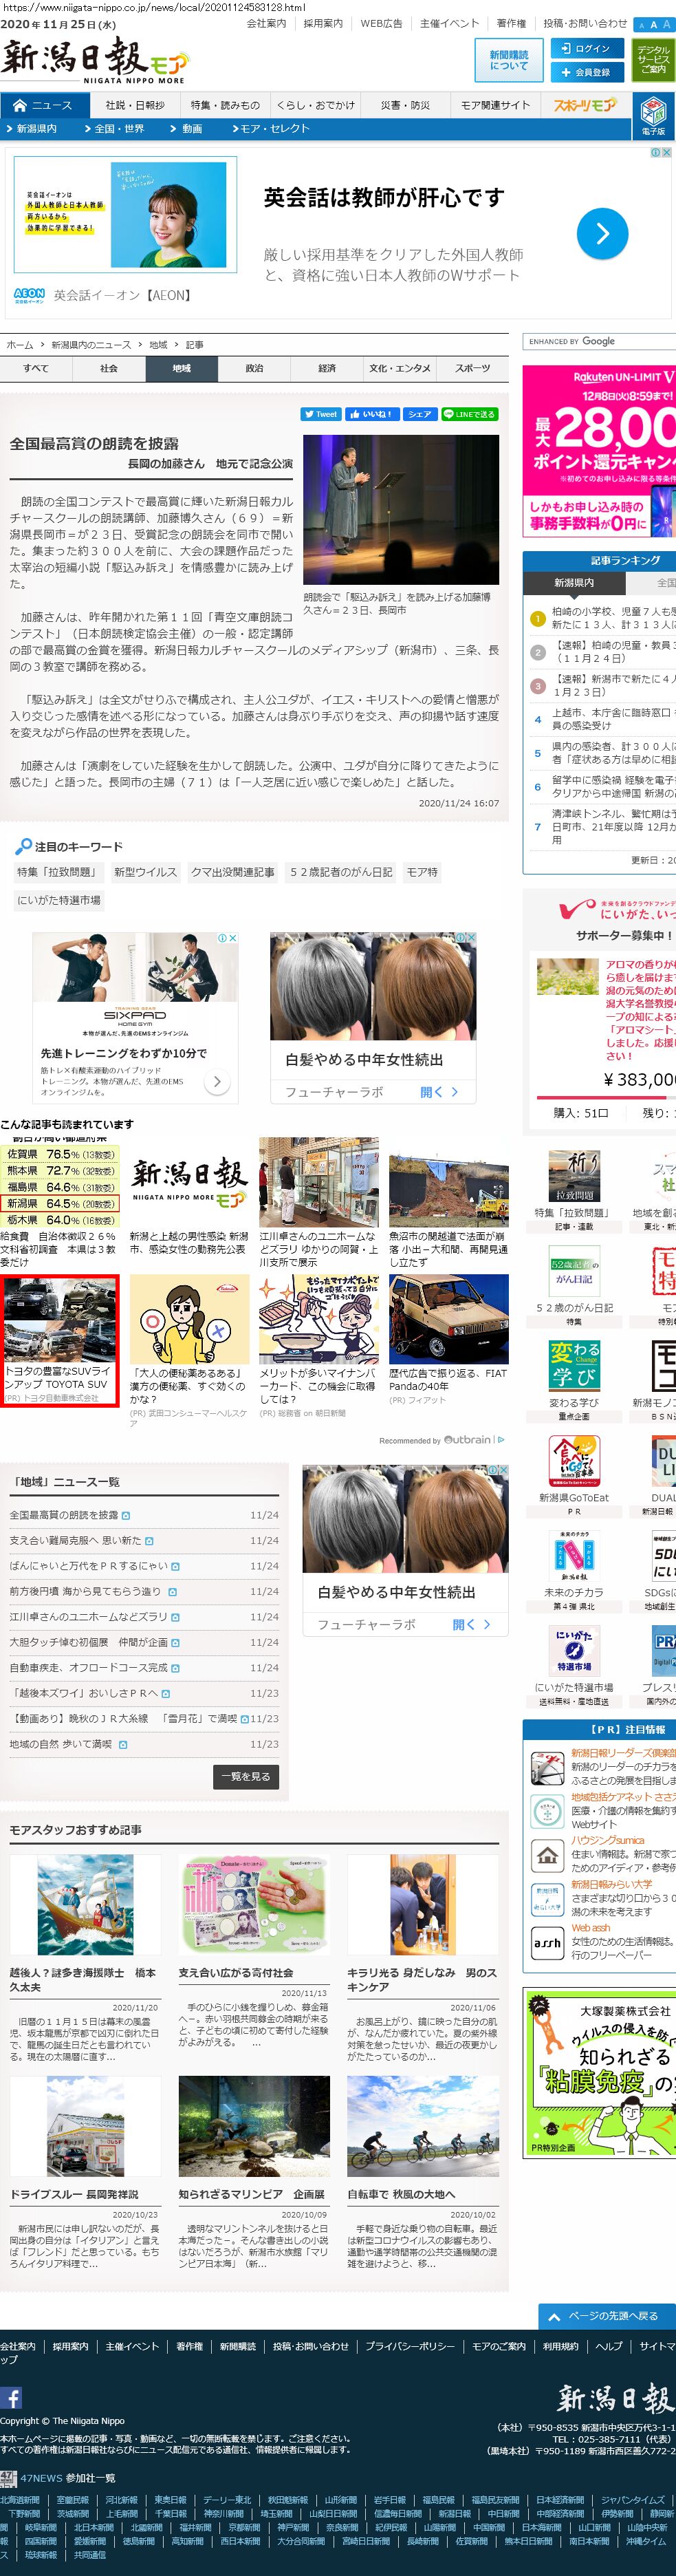Viewport: 676px width, 2576px height.
Task: Click the 会員登録 button
Action: (586, 72)
